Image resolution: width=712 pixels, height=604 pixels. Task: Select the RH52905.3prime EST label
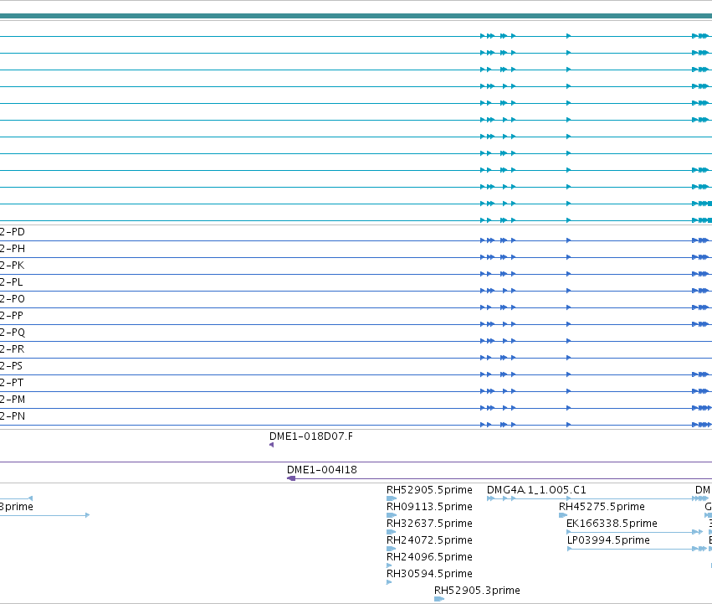pos(477,591)
